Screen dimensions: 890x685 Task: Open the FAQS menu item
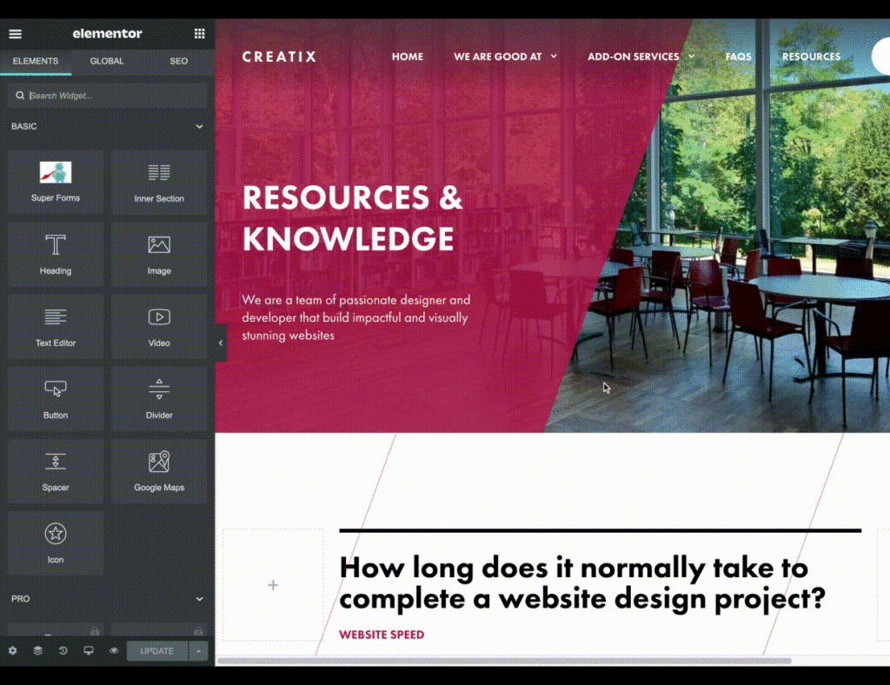click(739, 57)
